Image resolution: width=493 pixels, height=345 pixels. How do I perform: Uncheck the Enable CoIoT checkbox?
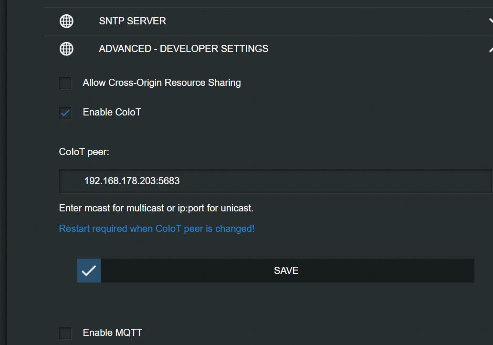[x=65, y=113]
